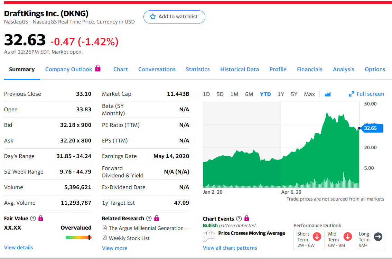Click the Short Term 2W - 6W outlook box

pyautogui.click(x=309, y=240)
